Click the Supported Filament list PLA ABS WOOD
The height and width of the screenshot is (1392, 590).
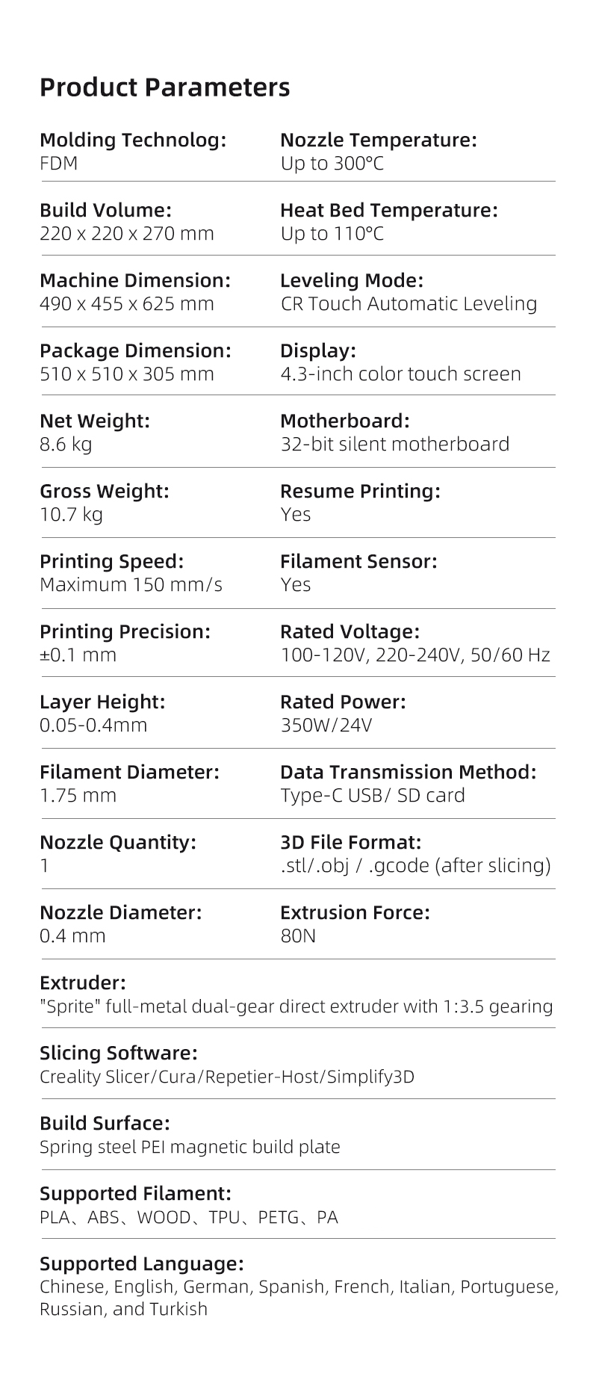click(x=189, y=1217)
